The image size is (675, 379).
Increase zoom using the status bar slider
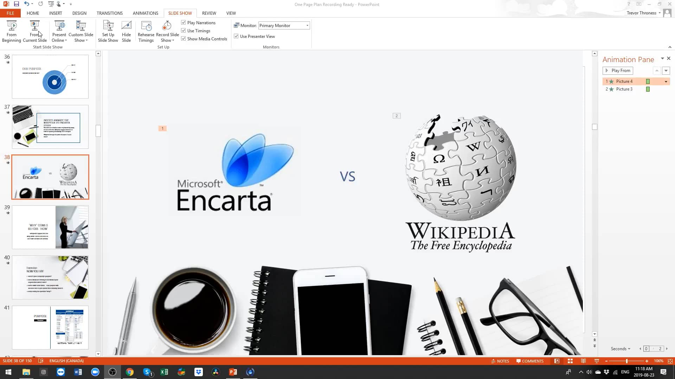pyautogui.click(x=646, y=361)
